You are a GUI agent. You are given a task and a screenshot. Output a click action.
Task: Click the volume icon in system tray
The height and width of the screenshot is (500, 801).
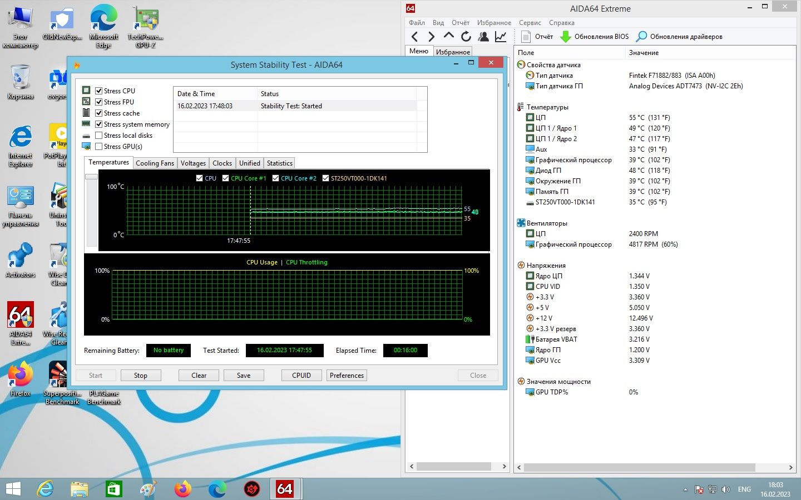pyautogui.click(x=726, y=489)
